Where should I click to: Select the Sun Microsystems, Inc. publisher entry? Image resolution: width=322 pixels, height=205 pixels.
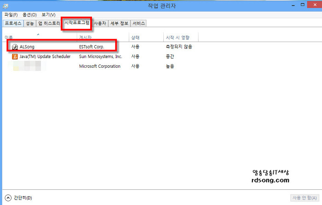coord(100,57)
